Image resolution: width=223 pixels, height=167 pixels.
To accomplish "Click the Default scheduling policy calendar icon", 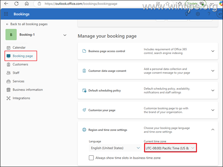I will pos(84,90).
